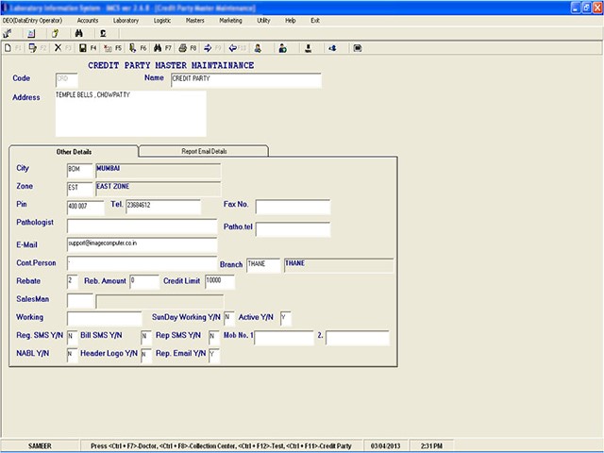Screen dimensions: 604x453
Task: Click the Find binoculars (F7) icon
Action: tap(158, 48)
